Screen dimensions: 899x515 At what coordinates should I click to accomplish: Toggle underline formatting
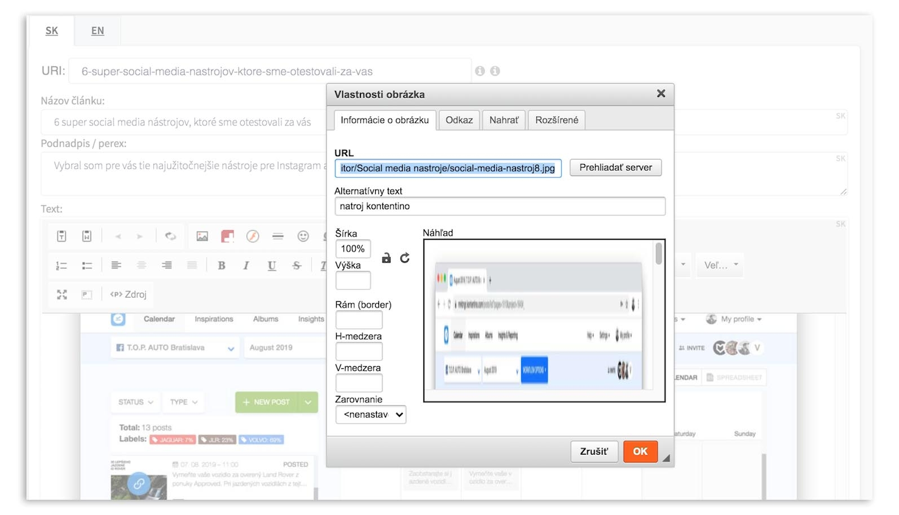(x=272, y=266)
